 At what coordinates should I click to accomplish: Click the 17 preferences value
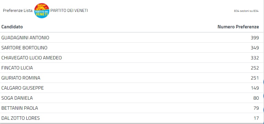coord(256,118)
